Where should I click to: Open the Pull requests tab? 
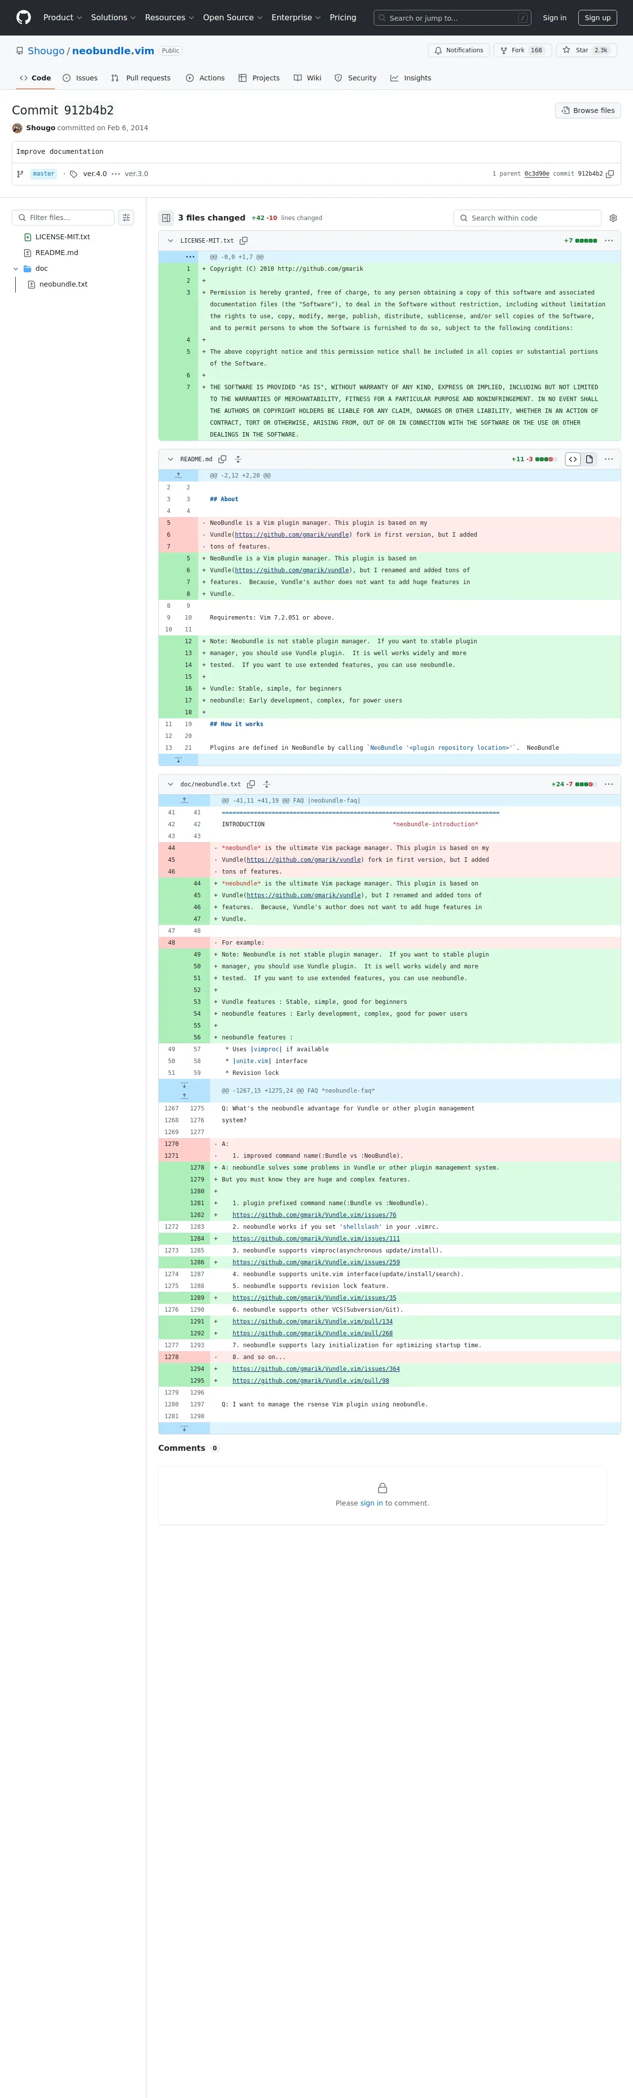click(x=141, y=78)
